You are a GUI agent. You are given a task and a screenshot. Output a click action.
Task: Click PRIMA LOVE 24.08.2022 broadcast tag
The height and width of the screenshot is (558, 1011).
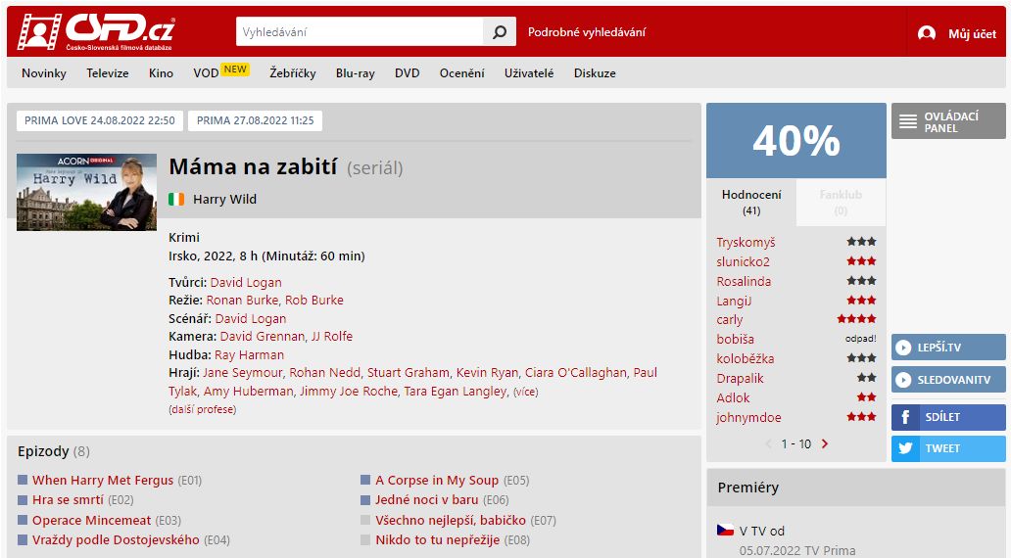click(100, 120)
